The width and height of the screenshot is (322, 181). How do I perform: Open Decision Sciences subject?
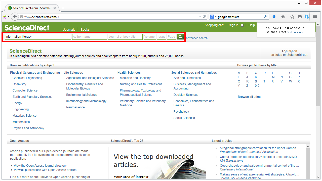click(x=186, y=95)
